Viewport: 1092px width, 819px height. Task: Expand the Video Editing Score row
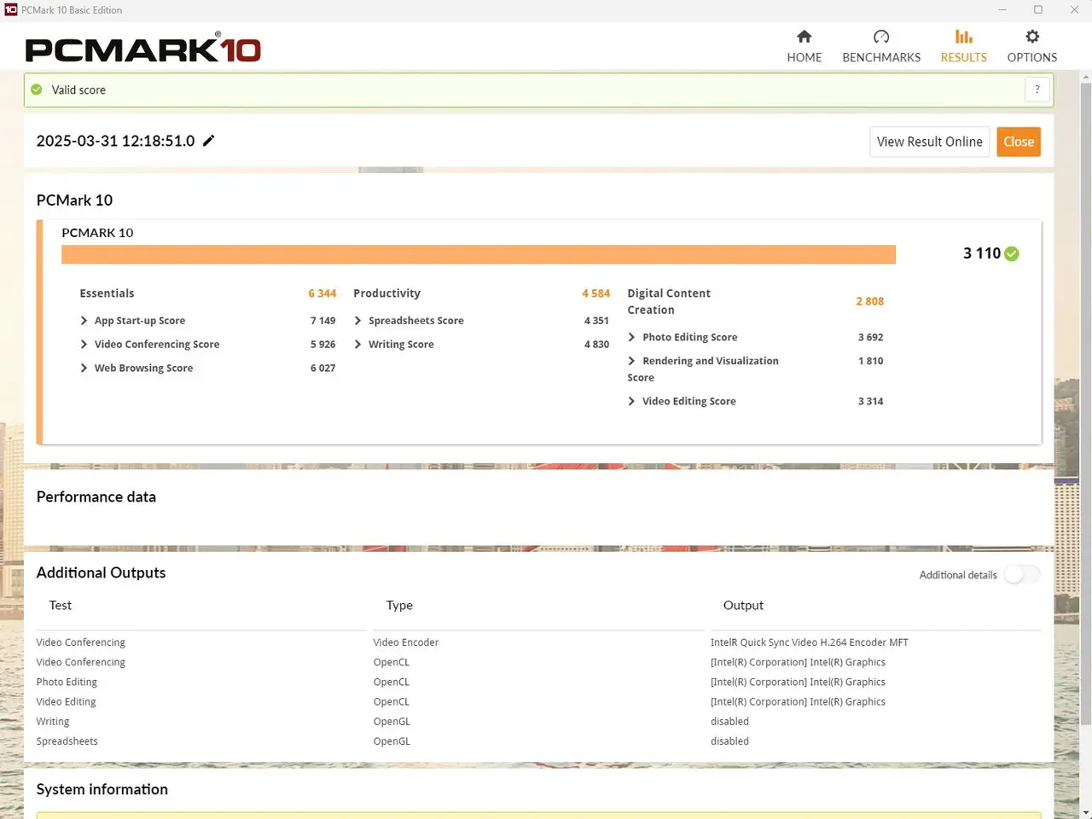[x=631, y=402]
